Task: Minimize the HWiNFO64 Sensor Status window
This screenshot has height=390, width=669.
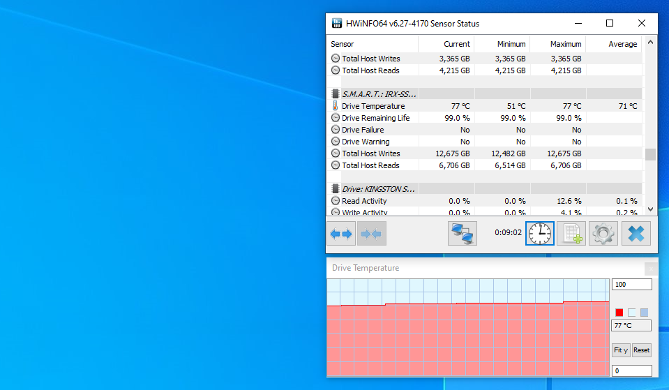Action: [x=578, y=24]
